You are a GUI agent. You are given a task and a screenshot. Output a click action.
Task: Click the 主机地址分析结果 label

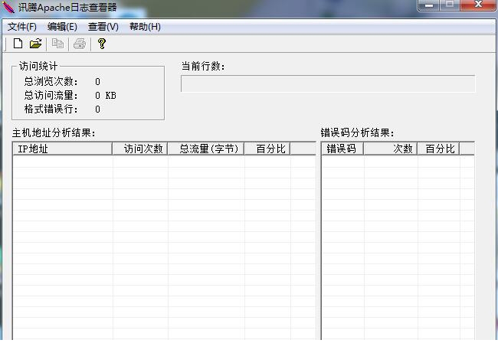54,132
